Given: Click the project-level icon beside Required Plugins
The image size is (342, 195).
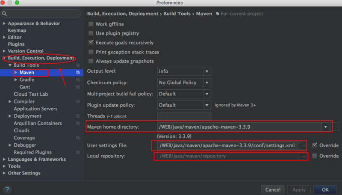Looking at the screenshot, I should (x=78, y=152).
